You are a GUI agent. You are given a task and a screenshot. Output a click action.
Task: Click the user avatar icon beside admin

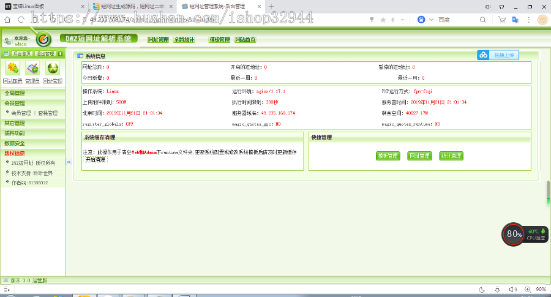(7, 41)
